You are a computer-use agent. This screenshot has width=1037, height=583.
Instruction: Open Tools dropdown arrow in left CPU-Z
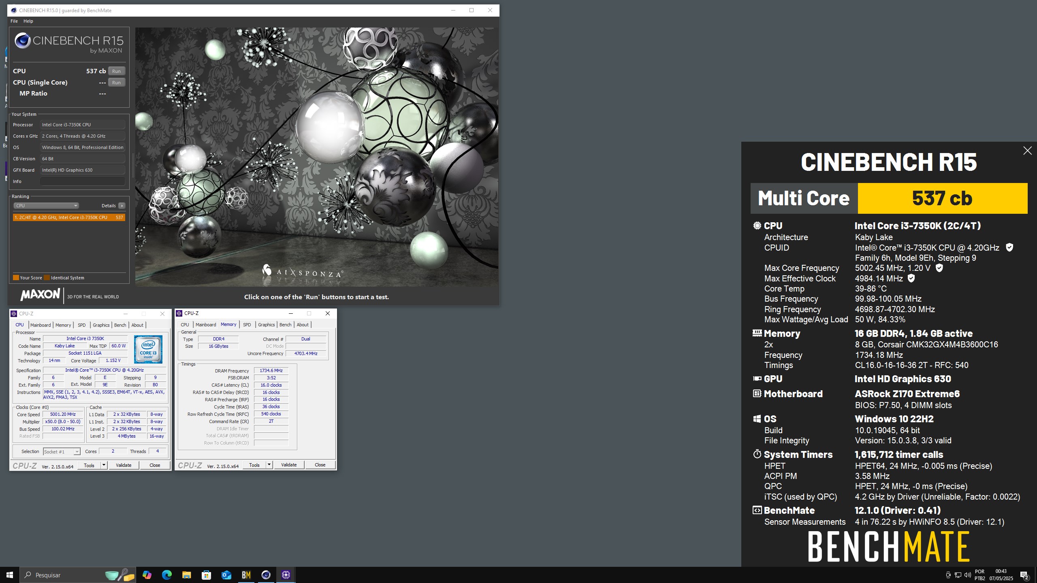click(x=104, y=465)
